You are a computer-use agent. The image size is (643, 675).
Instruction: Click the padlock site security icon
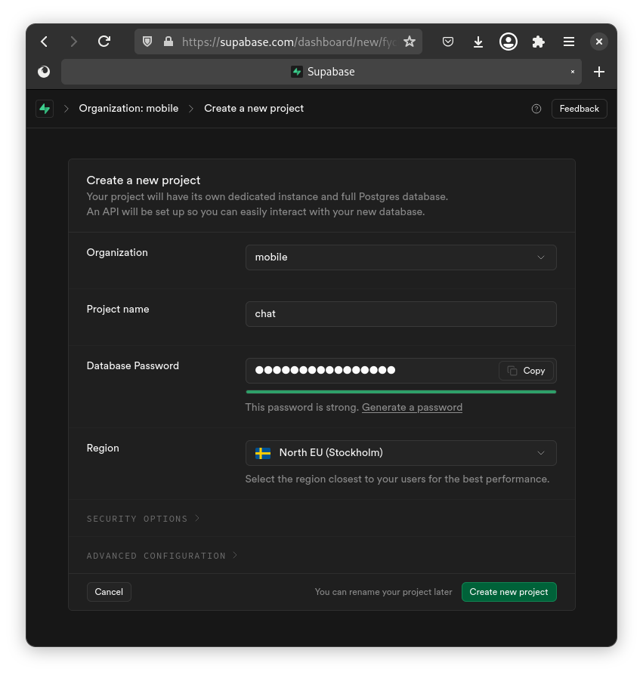pyautogui.click(x=168, y=42)
